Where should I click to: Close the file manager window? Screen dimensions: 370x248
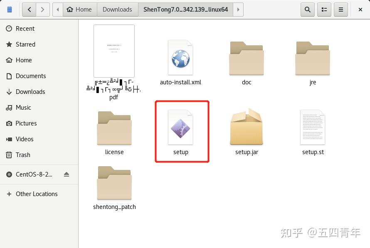tap(360, 10)
